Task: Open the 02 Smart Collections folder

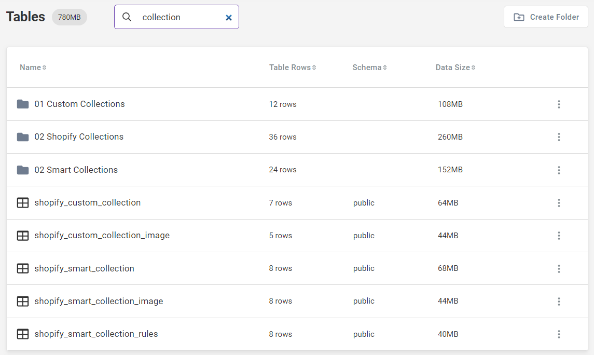Action: pos(76,170)
